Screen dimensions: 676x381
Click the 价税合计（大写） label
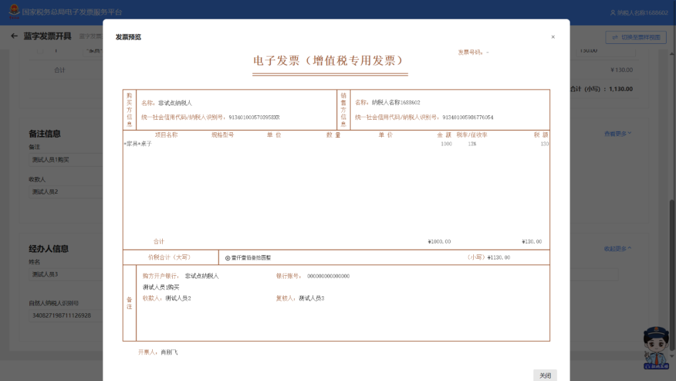tap(170, 257)
